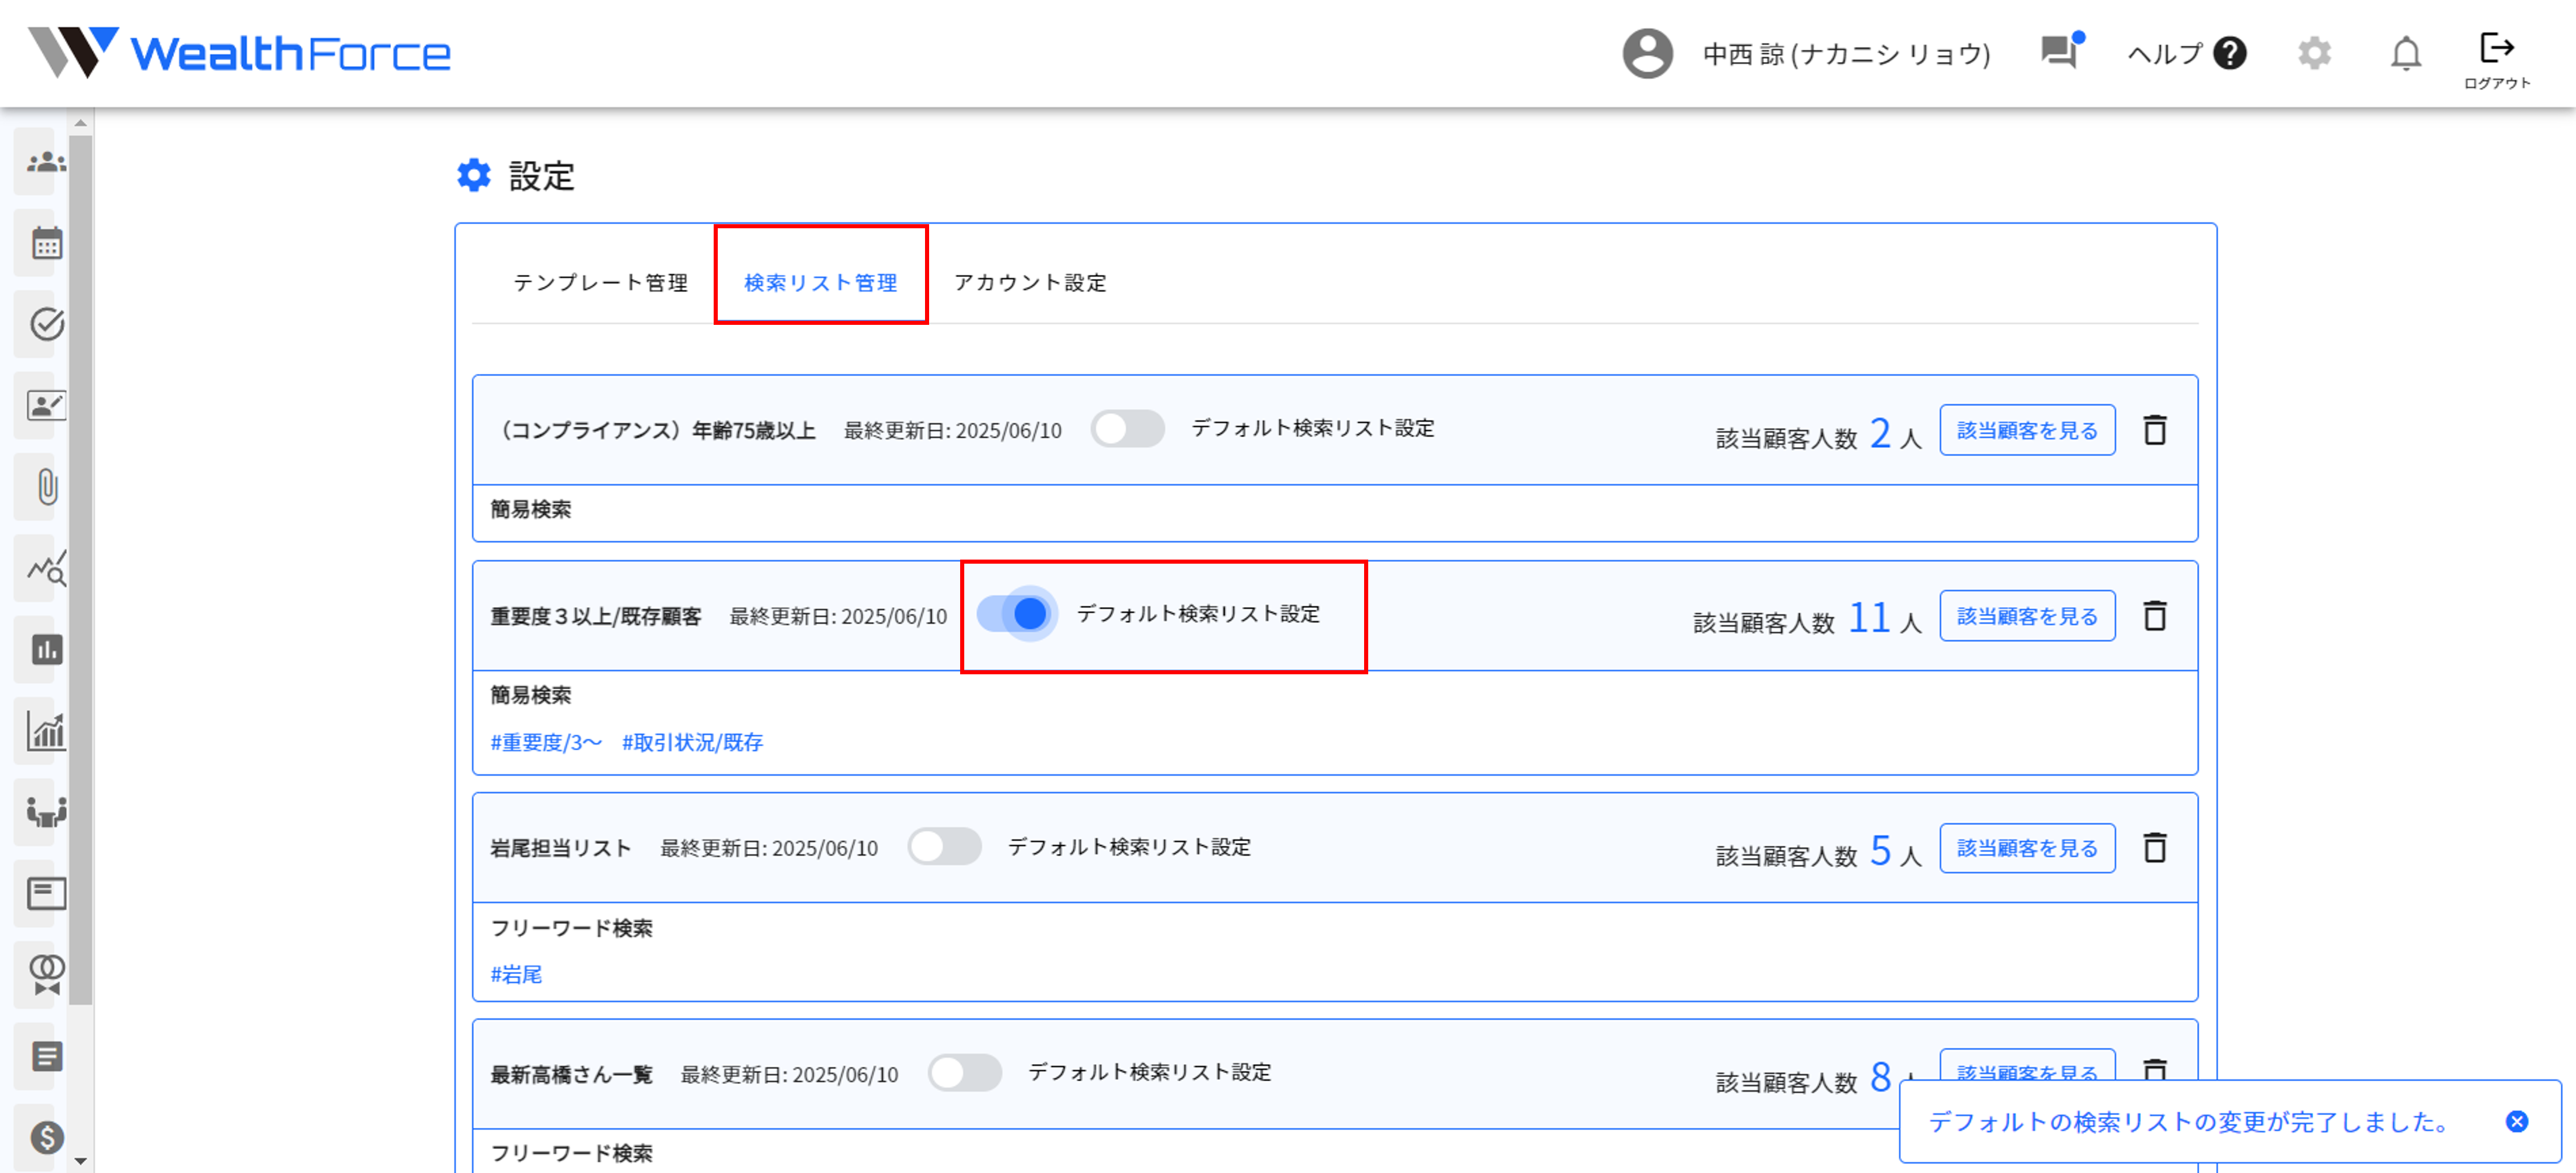
Task: Click the #岩尾 tag
Action: coord(516,974)
